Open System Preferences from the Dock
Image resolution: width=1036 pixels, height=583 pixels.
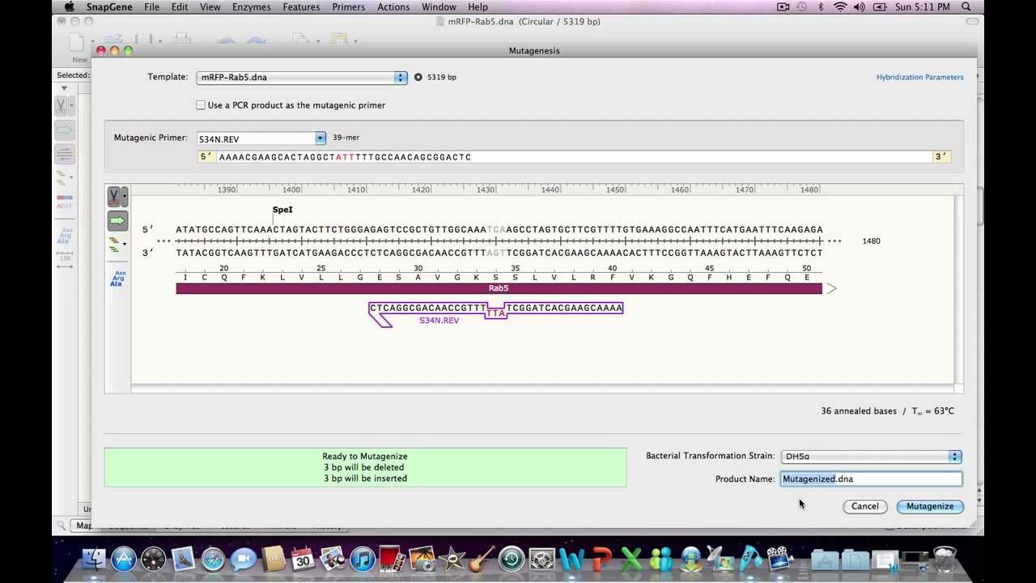(541, 560)
